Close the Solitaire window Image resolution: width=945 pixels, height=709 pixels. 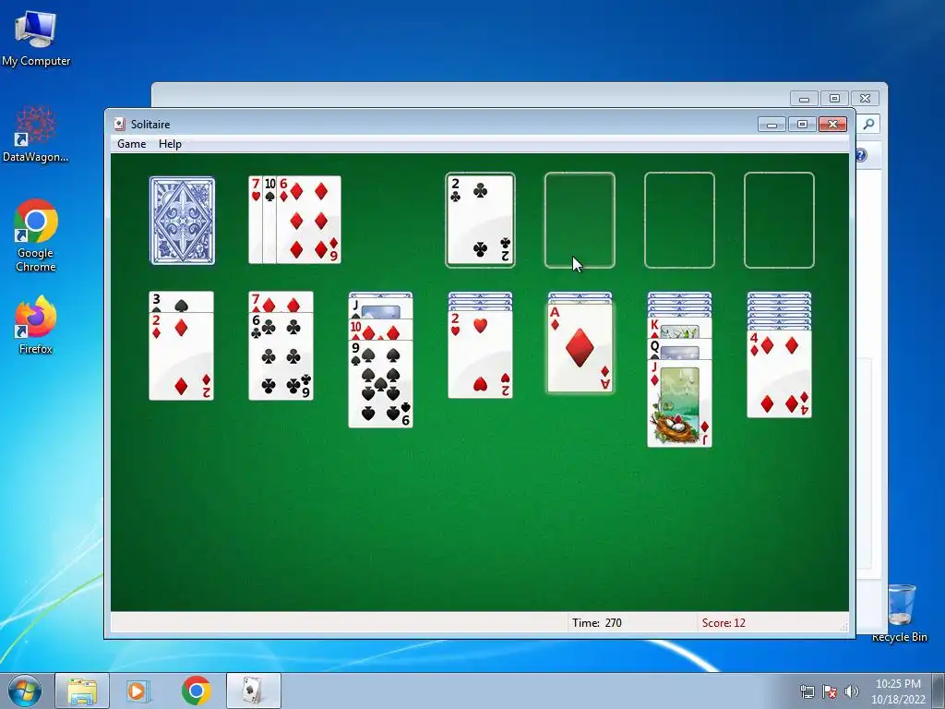tap(833, 125)
